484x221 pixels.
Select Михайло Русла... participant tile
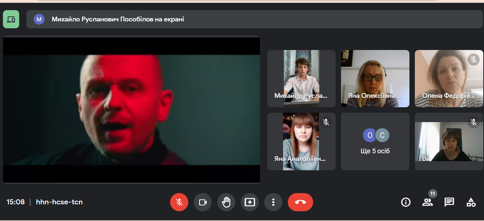(301, 79)
